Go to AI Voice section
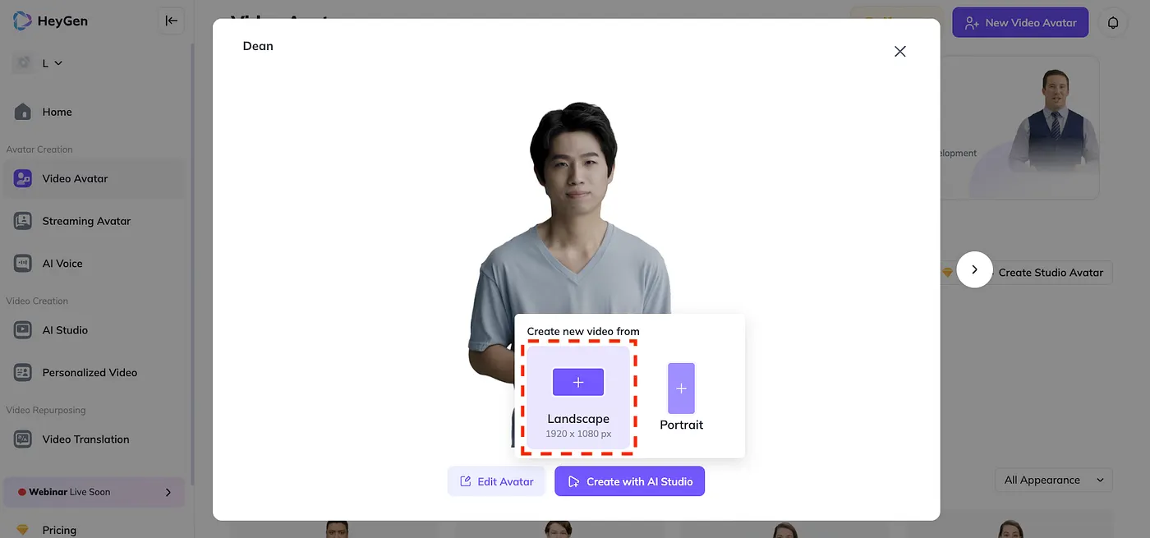 [x=94, y=264]
